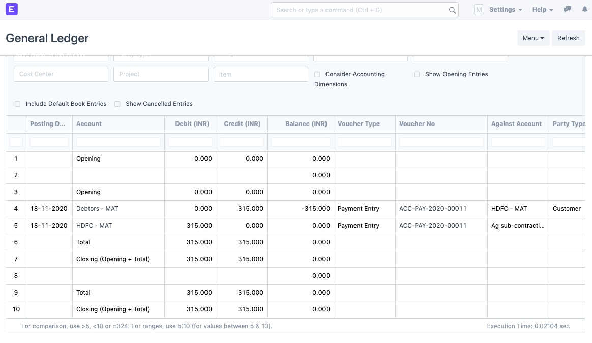
Task: Sort by the Balance (INR) column header
Action: coord(306,124)
